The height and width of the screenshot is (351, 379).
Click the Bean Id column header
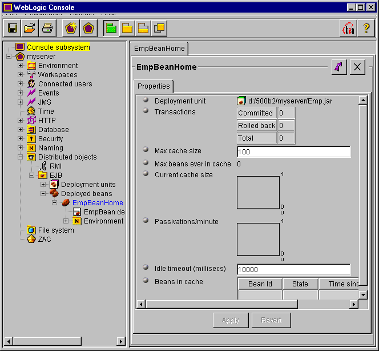point(260,284)
